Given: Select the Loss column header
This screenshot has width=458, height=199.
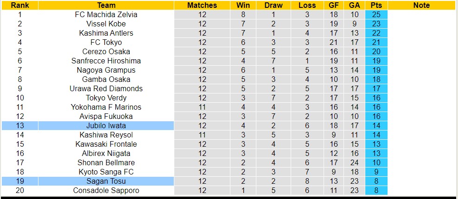Looking at the screenshot, I should point(307,6).
